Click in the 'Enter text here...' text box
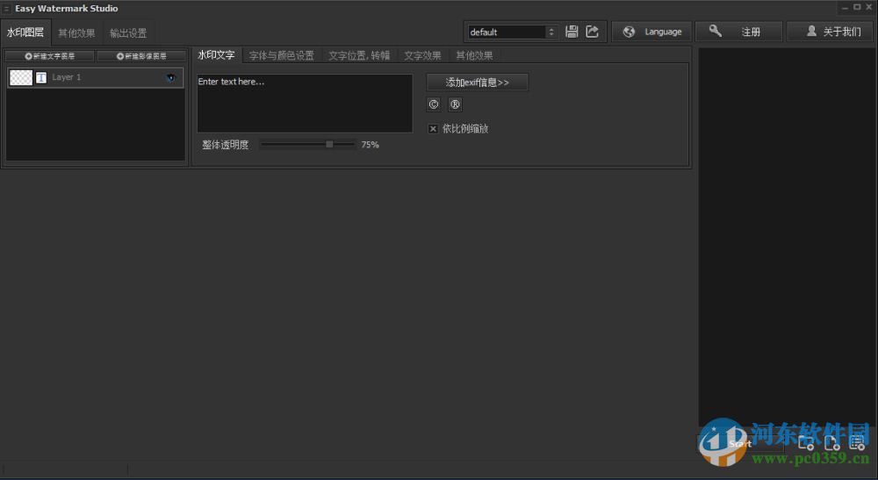This screenshot has width=878, height=480. coord(305,104)
